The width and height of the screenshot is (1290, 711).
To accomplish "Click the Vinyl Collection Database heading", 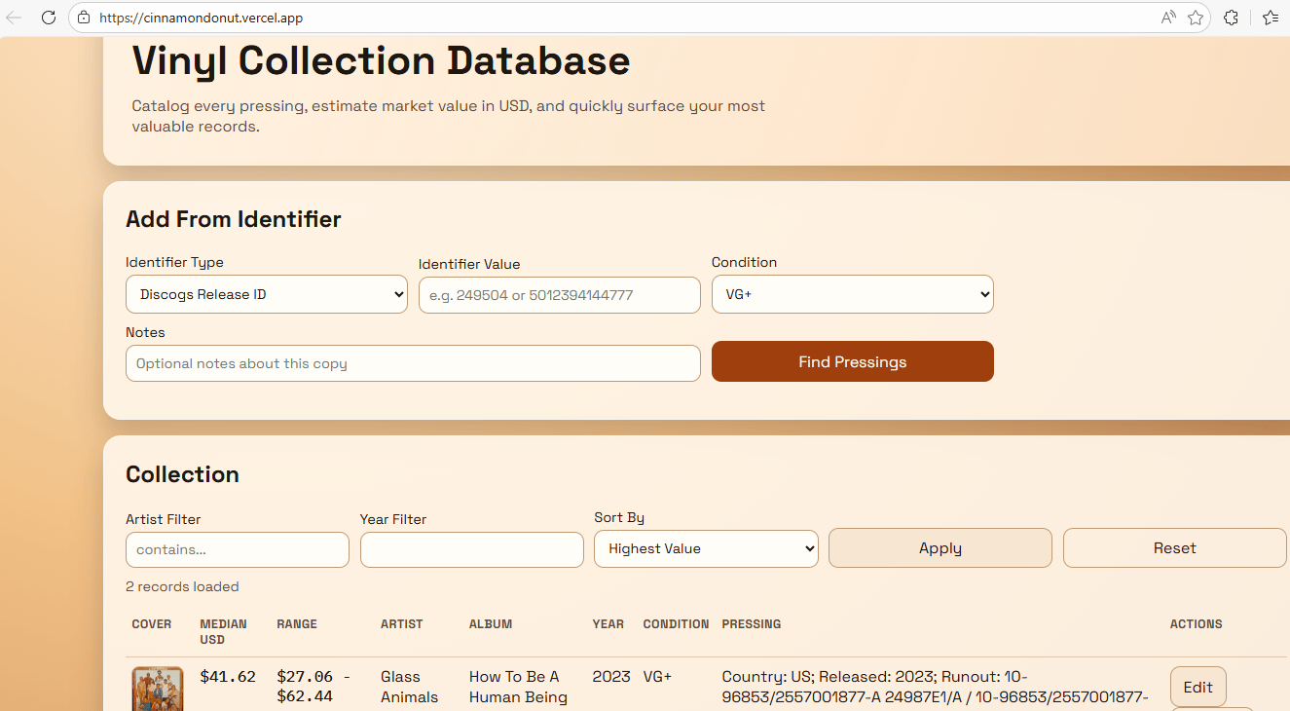I will coord(382,60).
